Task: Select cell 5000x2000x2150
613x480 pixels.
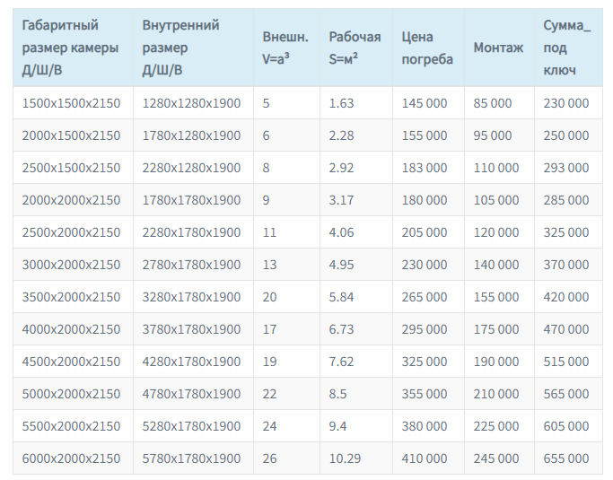Action: click(x=71, y=394)
